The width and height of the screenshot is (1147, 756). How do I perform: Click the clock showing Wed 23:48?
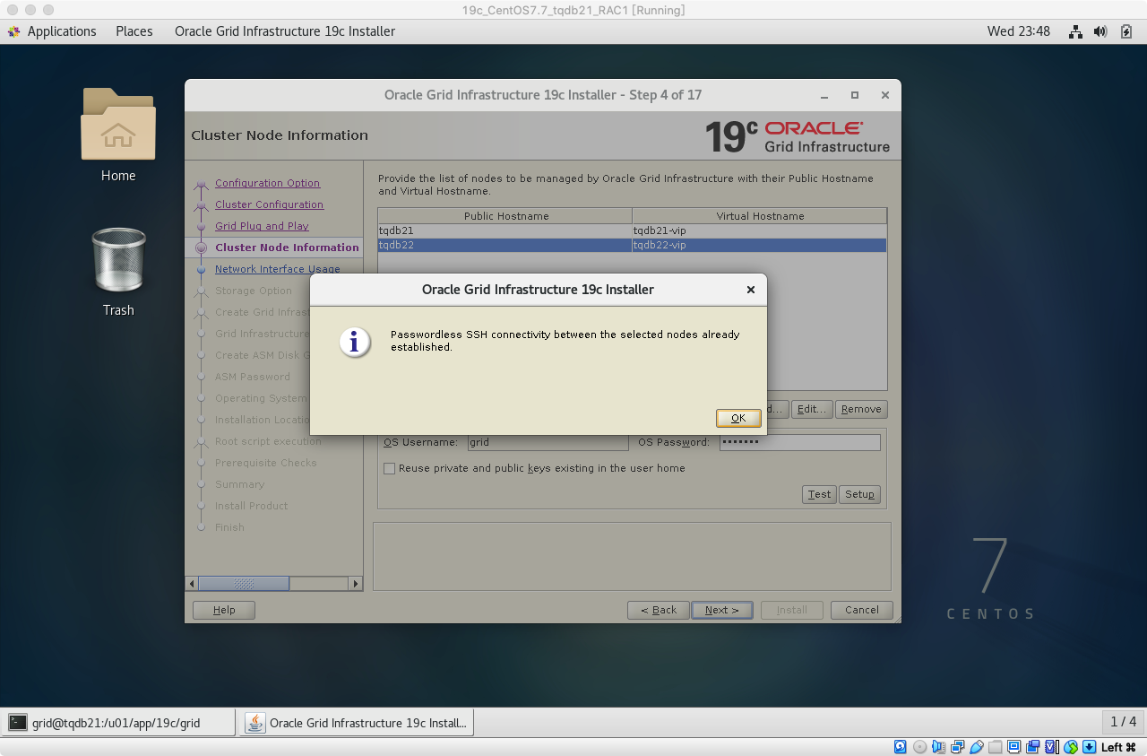click(1019, 31)
